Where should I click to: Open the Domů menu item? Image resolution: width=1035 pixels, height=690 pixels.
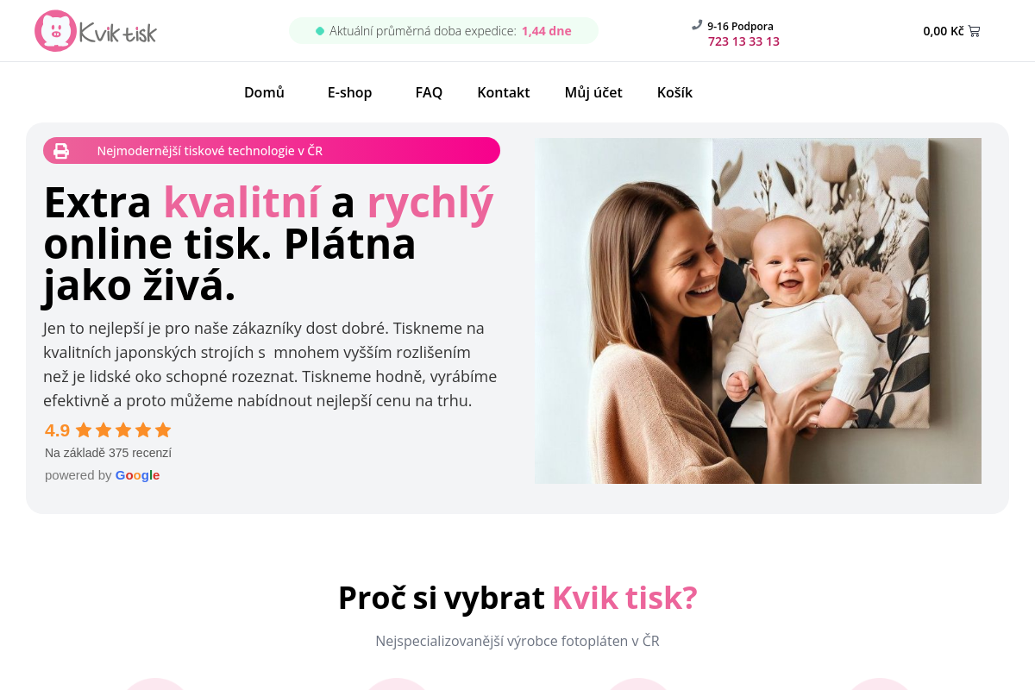[264, 92]
